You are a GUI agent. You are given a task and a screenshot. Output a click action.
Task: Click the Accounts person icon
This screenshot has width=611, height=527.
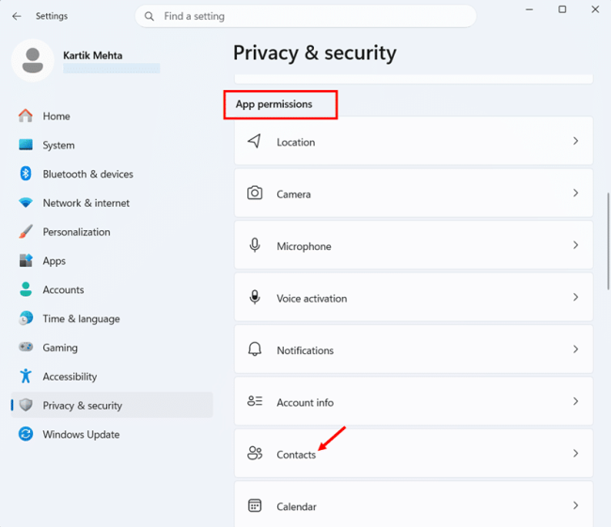[25, 289]
